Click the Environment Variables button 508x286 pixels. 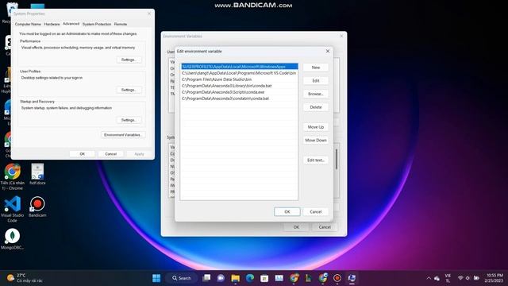(123, 134)
